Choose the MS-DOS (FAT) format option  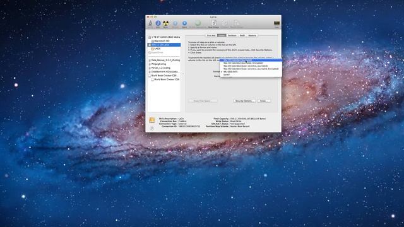tap(251, 72)
